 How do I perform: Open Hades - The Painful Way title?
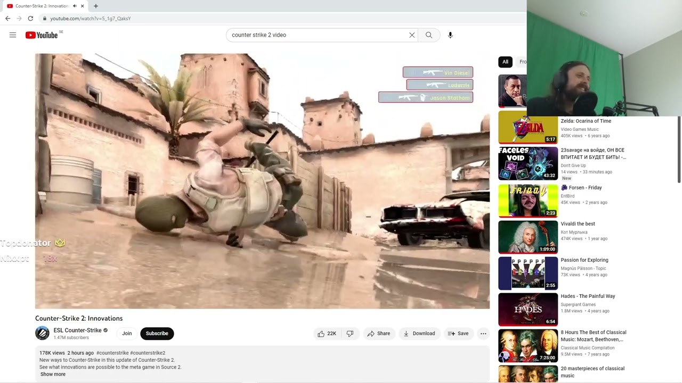point(588,296)
